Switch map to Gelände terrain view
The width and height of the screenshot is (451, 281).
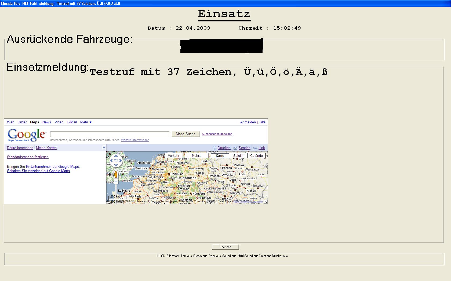click(256, 156)
